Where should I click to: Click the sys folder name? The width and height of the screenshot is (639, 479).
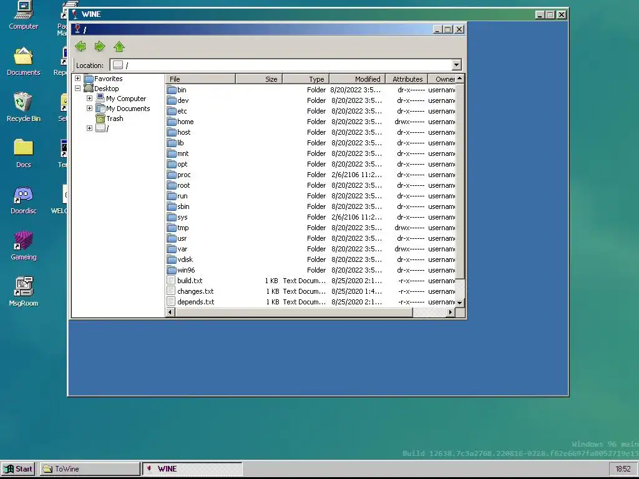pos(182,217)
